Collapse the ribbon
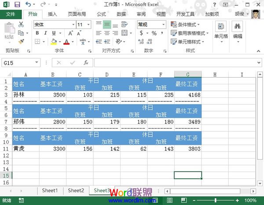 [258, 51]
